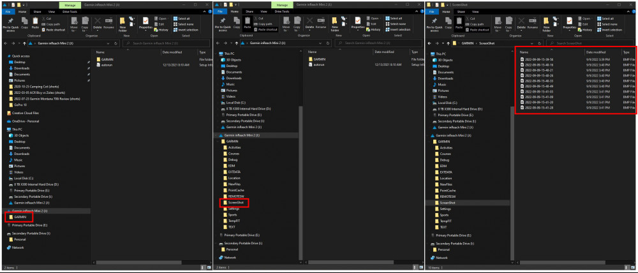Image resolution: width=638 pixels, height=273 pixels.
Task: Click the Help icon in the left window
Action: (209, 11)
